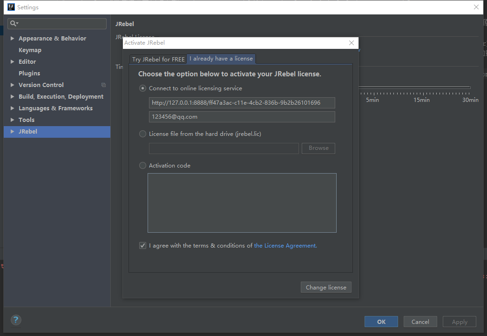Screen dimensions: 487x336
Task: Click the Apply button
Action: pyautogui.click(x=460, y=322)
